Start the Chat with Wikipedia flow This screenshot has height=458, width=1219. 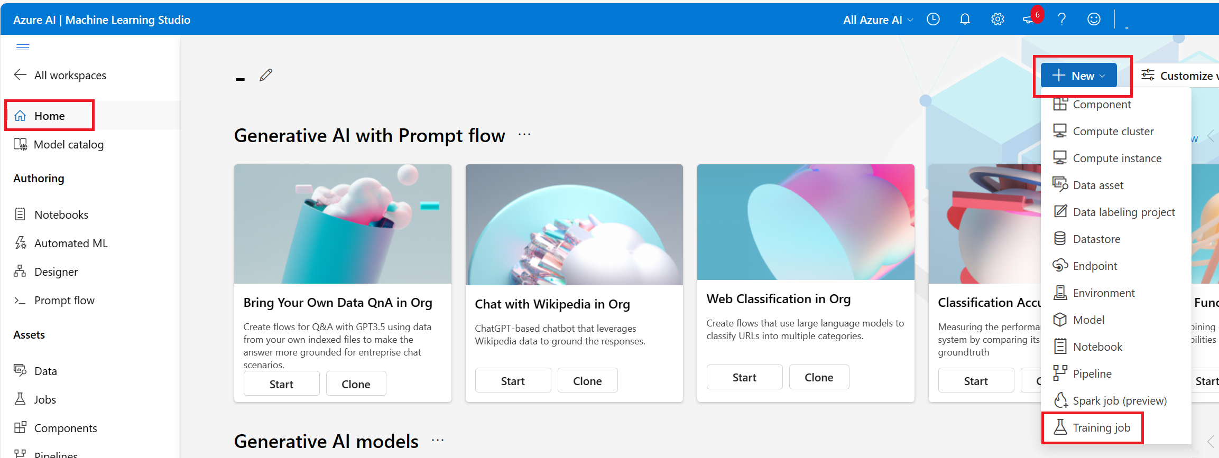click(513, 381)
